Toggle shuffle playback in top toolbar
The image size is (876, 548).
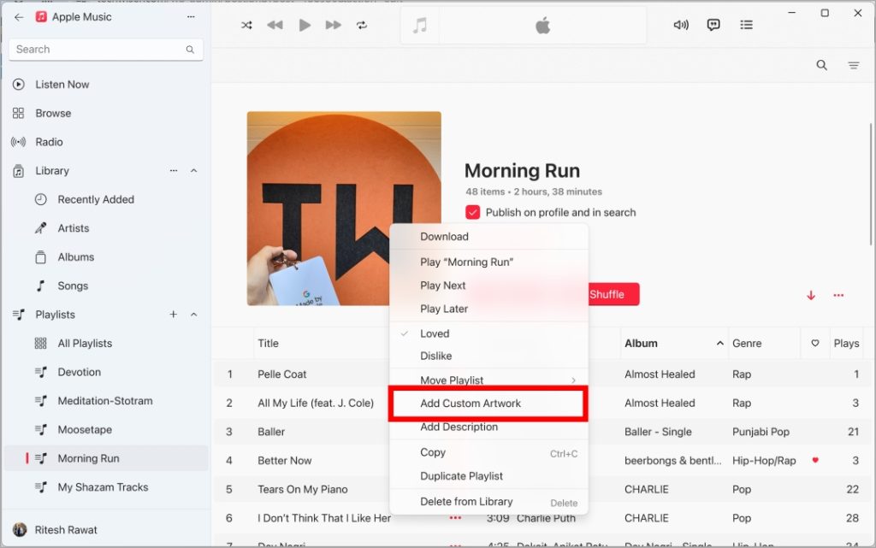(x=246, y=25)
